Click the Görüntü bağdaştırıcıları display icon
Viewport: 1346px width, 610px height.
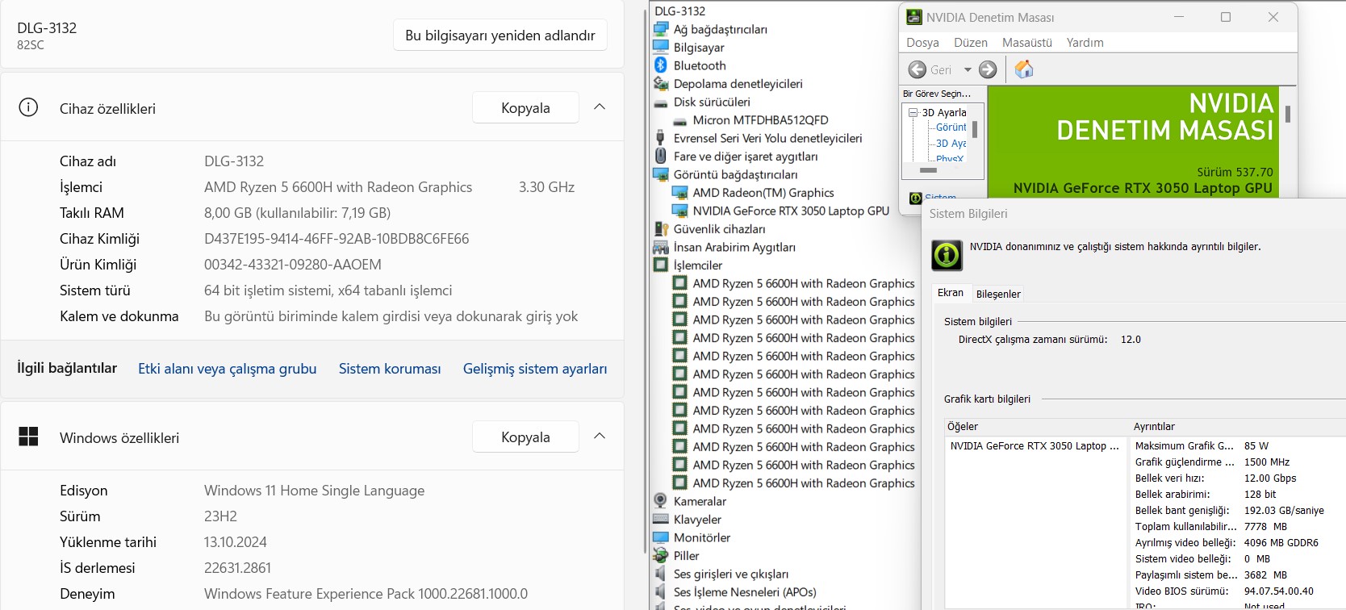coord(661,174)
